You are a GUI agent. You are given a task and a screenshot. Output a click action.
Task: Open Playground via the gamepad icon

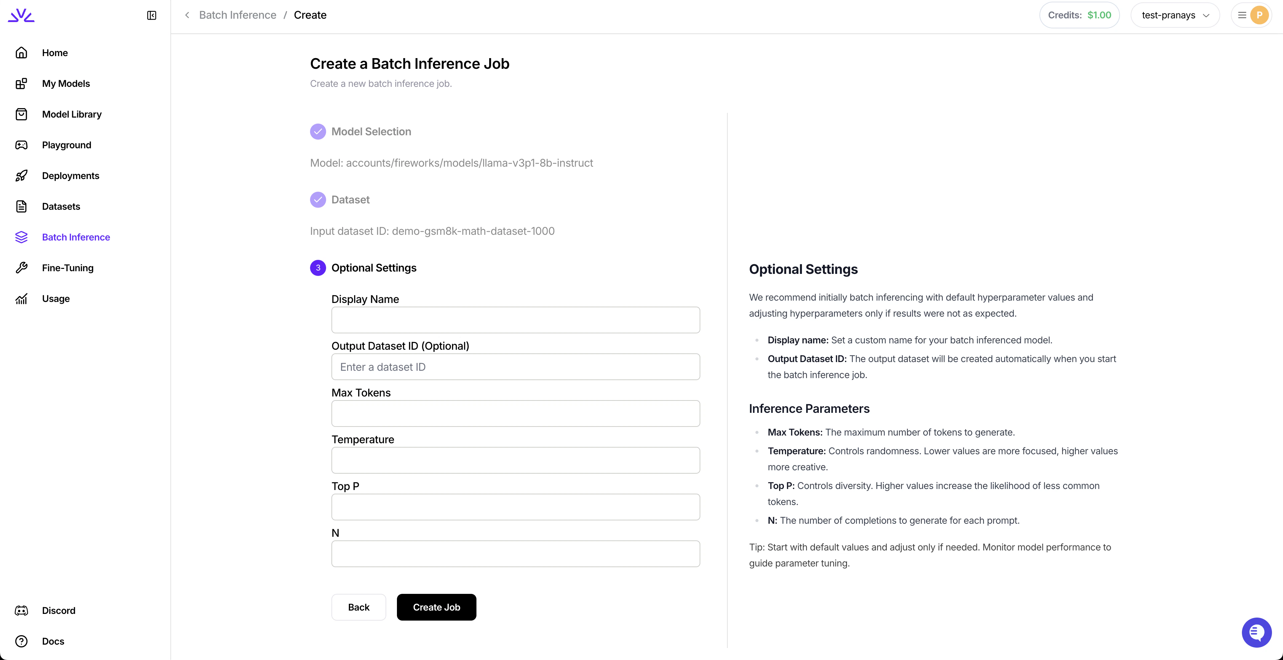[22, 145]
